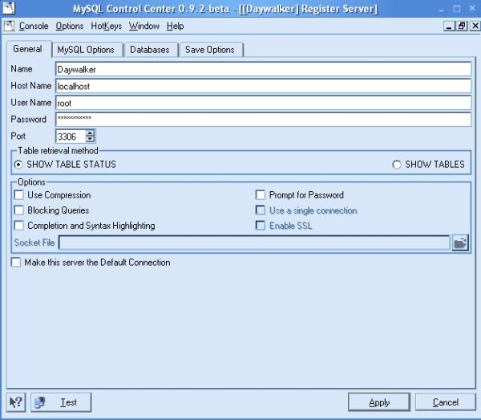
Task: Switch to the MySQL Options tab
Action: (x=87, y=50)
